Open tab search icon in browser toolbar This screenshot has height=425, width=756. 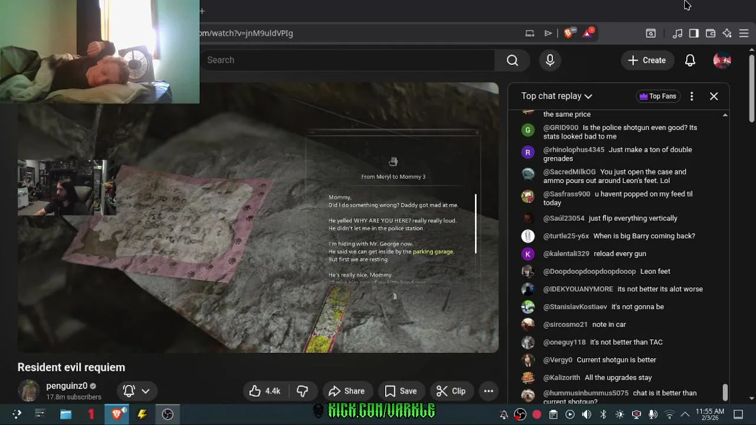[x=651, y=33]
